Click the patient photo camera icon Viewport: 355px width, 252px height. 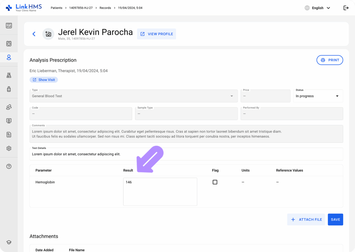click(x=48, y=34)
